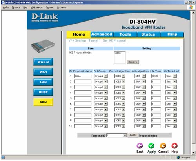Open the WAN settings page

pos(43,72)
